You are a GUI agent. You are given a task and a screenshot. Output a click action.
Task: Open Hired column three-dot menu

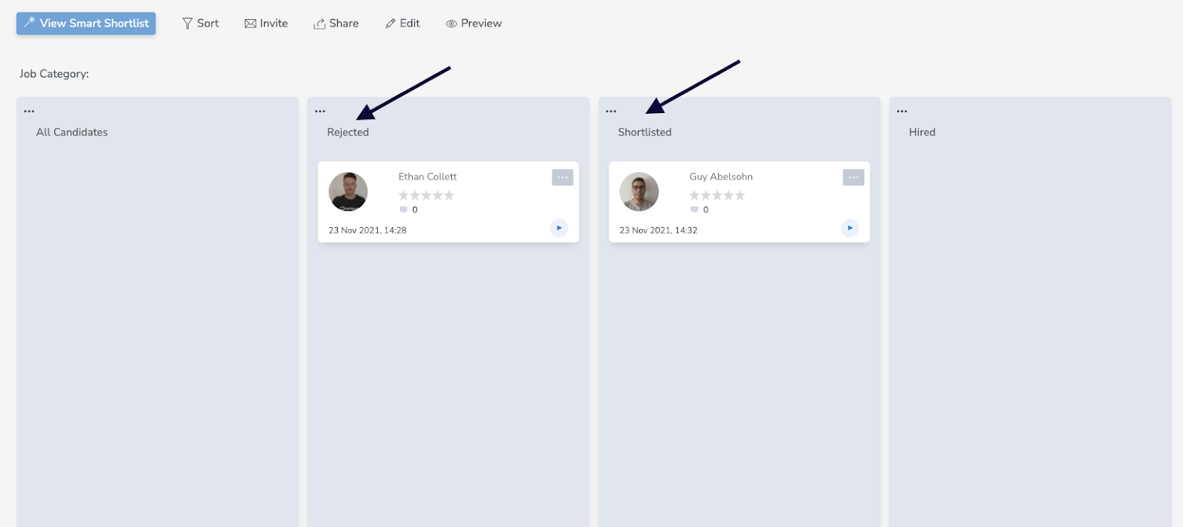click(902, 112)
